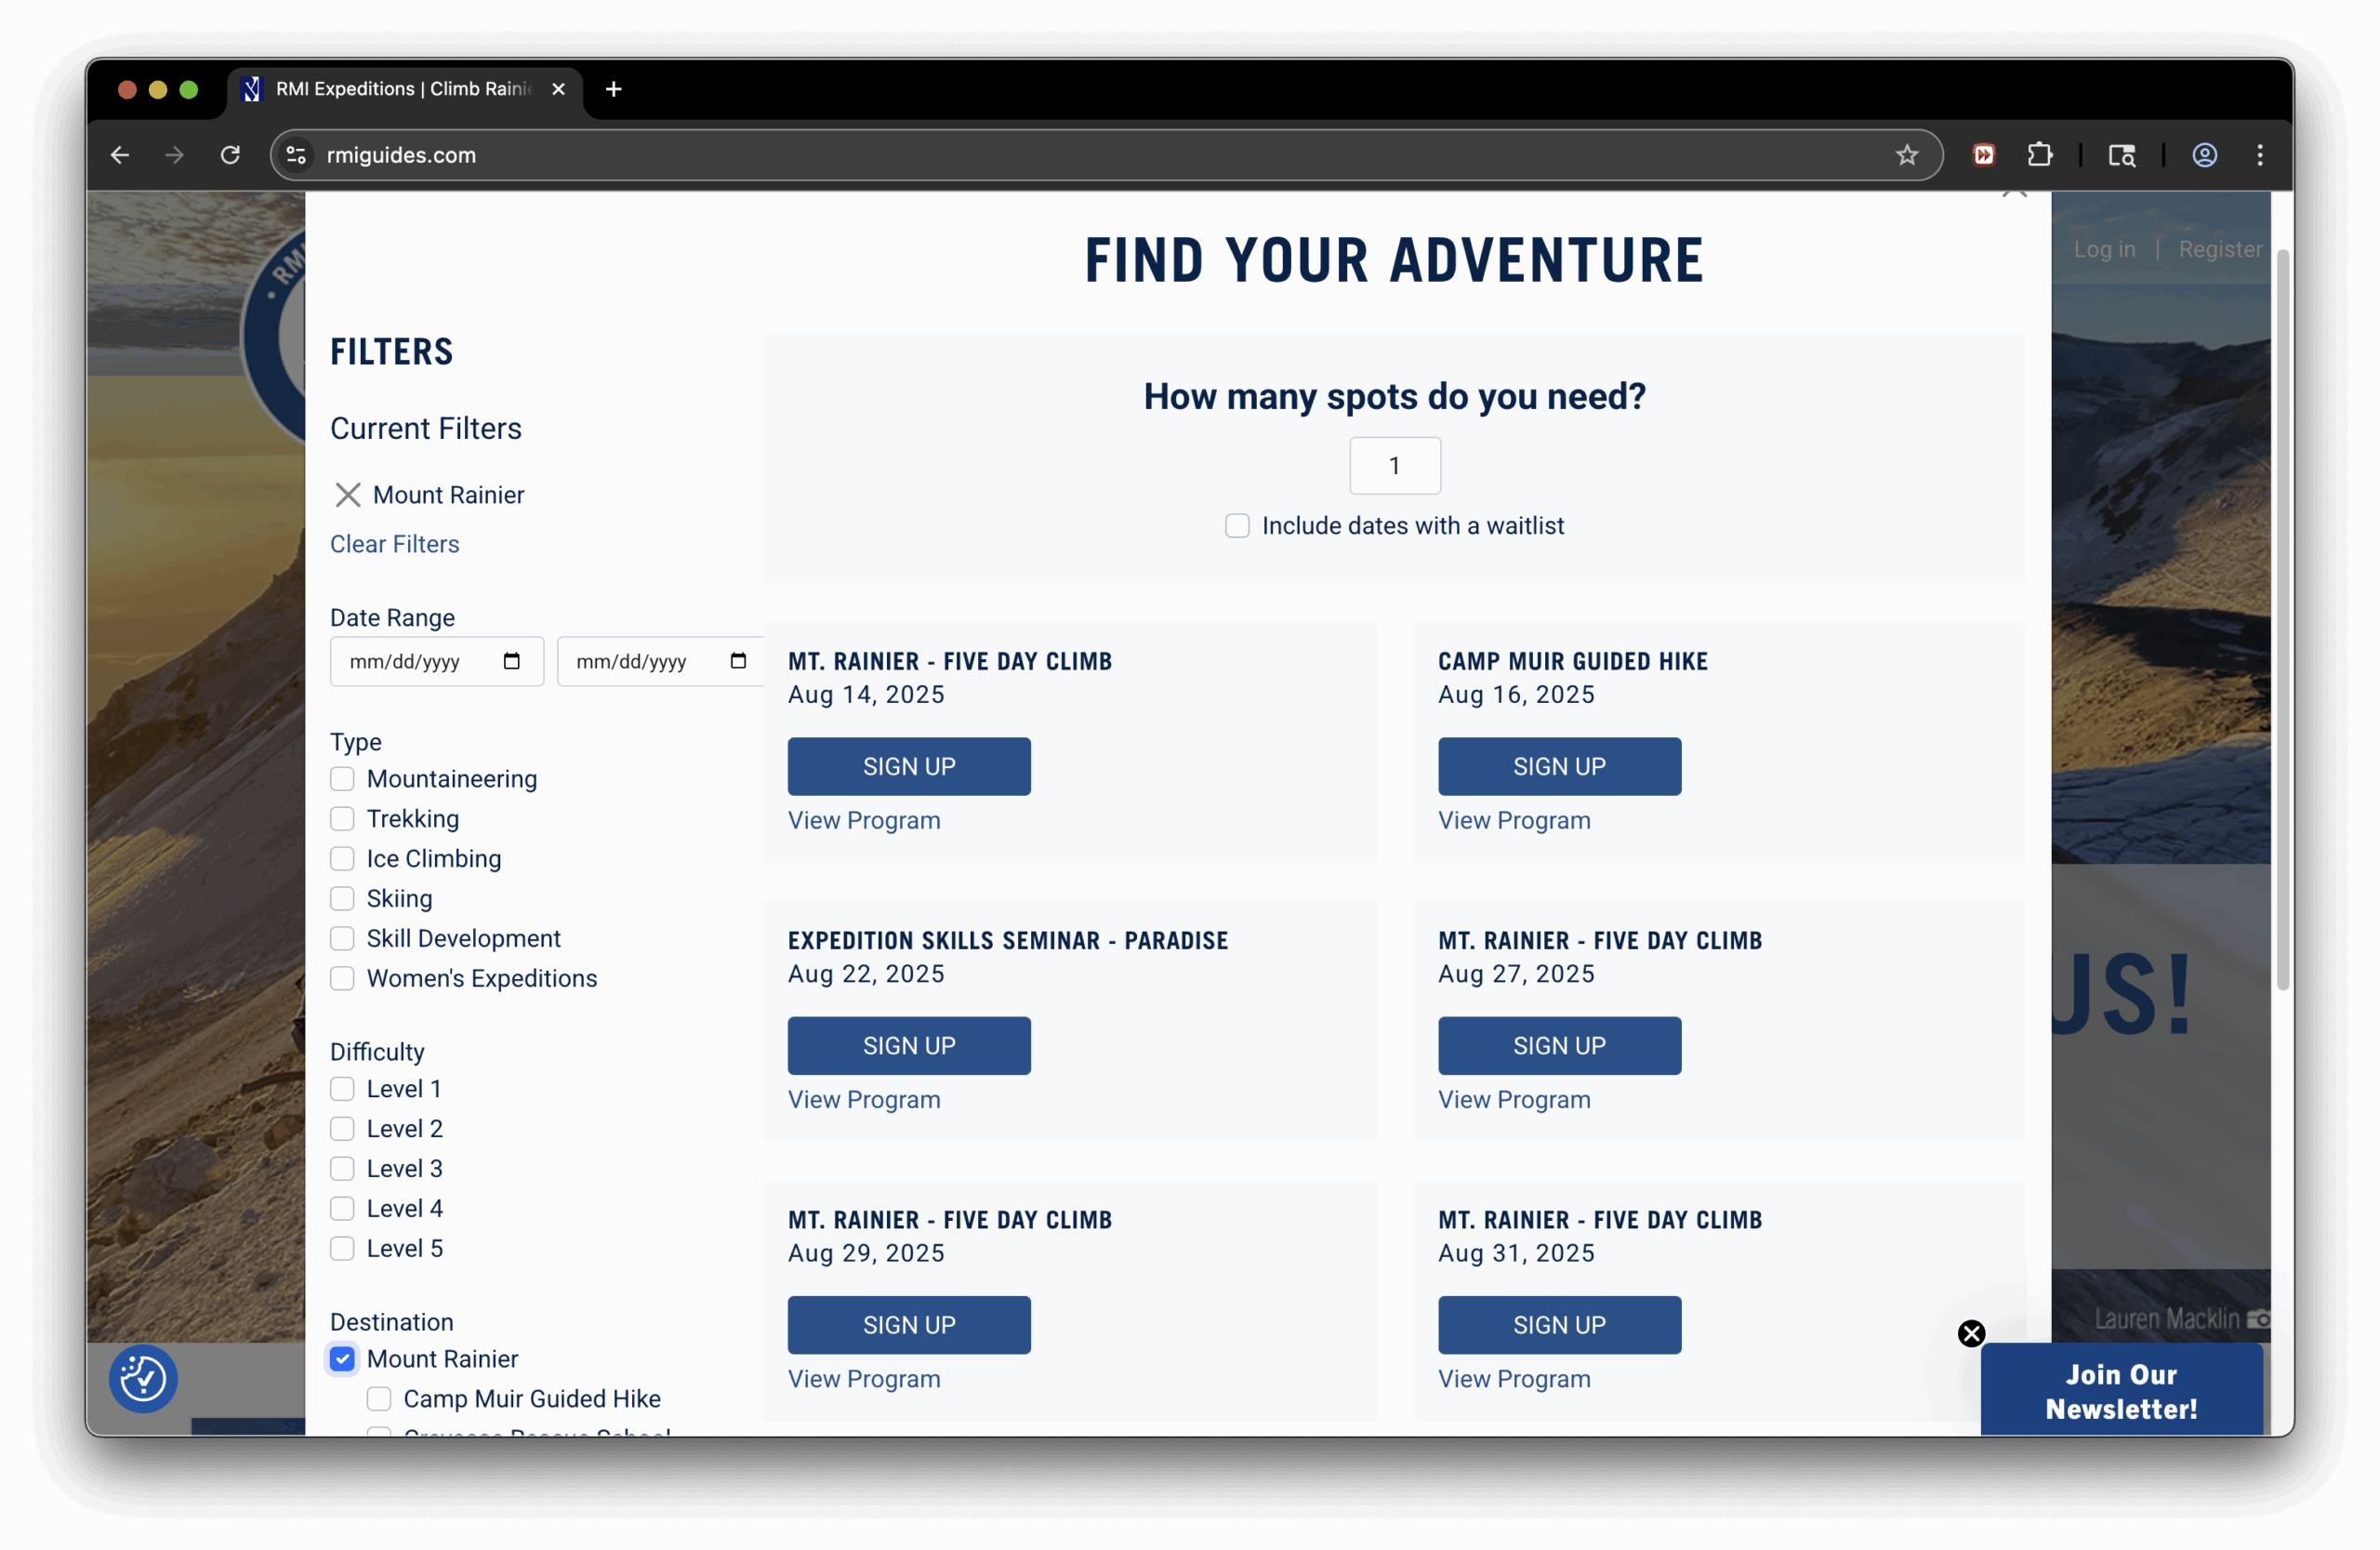Open Chrome's three-dot menu
2380x1550 pixels.
2260,155
